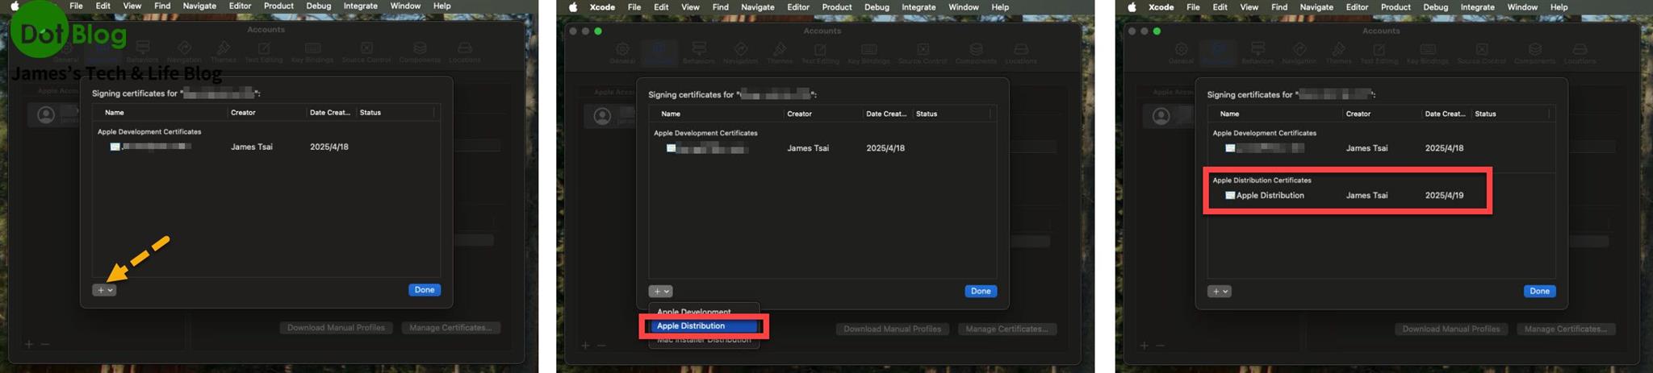Open the Xcode menu in the right screenshot
The height and width of the screenshot is (373, 1653).
[x=1161, y=7]
